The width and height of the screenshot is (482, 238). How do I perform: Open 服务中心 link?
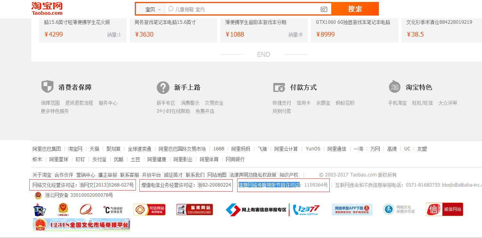(x=108, y=103)
